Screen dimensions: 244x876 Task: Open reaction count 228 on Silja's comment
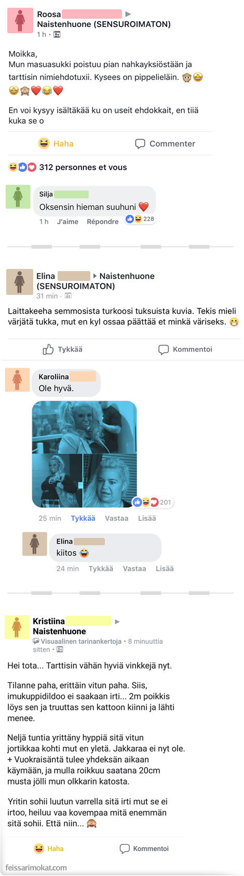point(140,219)
